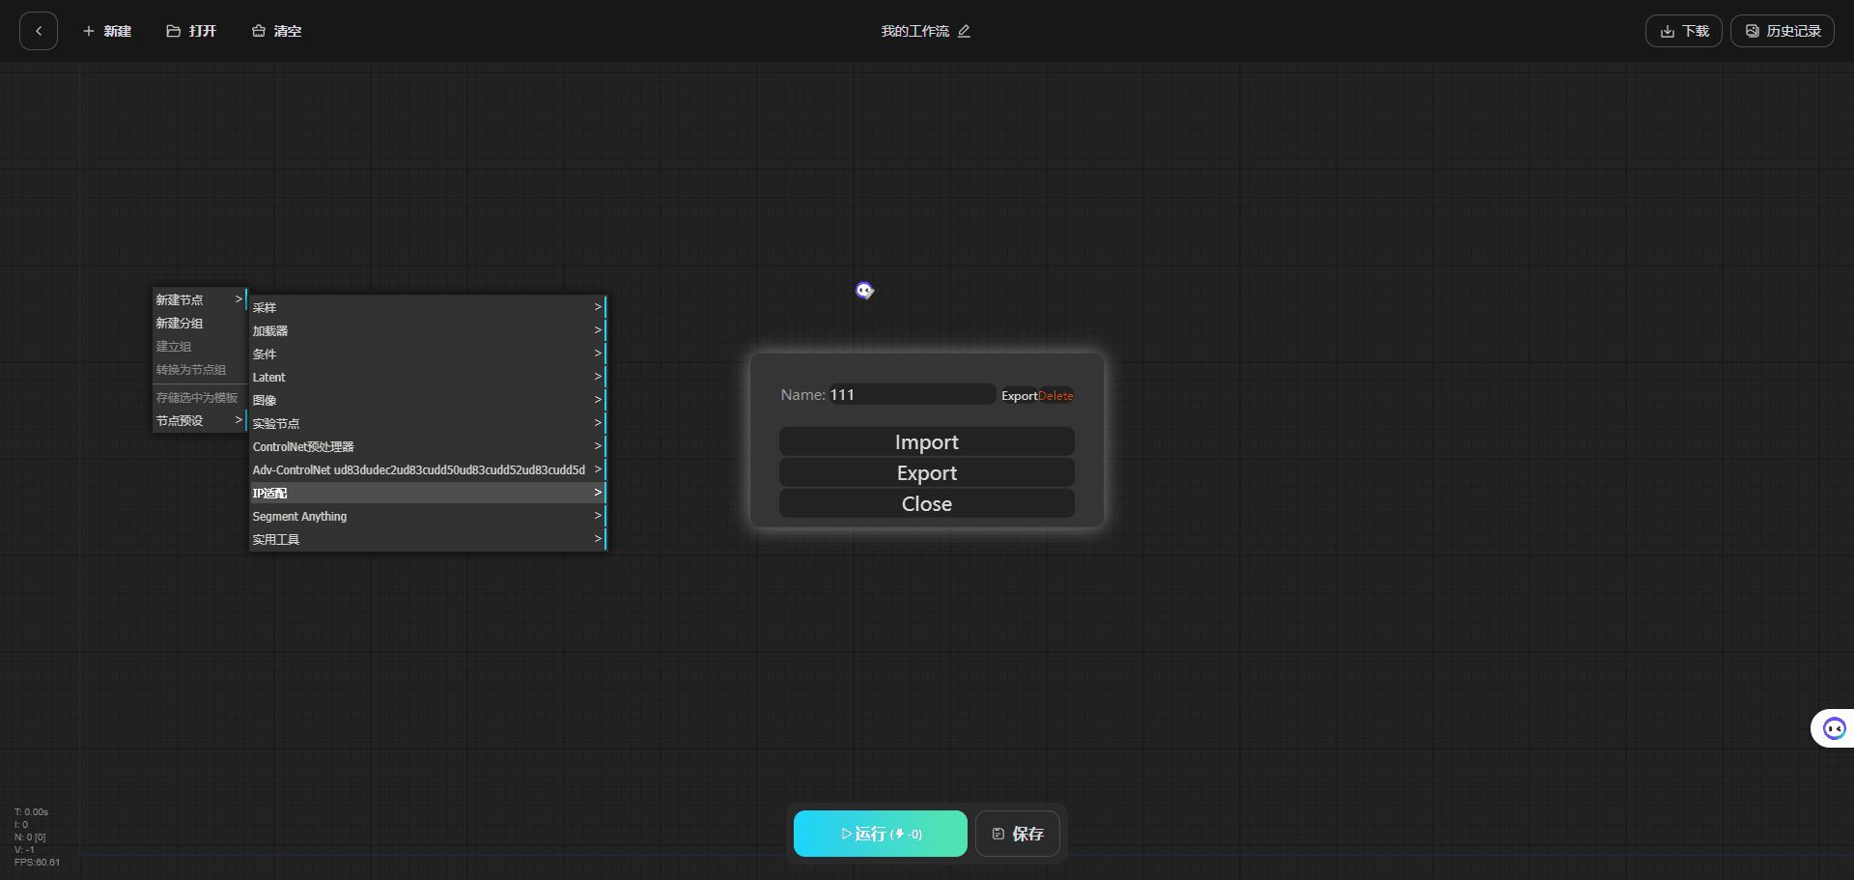The height and width of the screenshot is (880, 1854).
Task: Expand the Segment Anything submenu
Action: click(x=428, y=516)
